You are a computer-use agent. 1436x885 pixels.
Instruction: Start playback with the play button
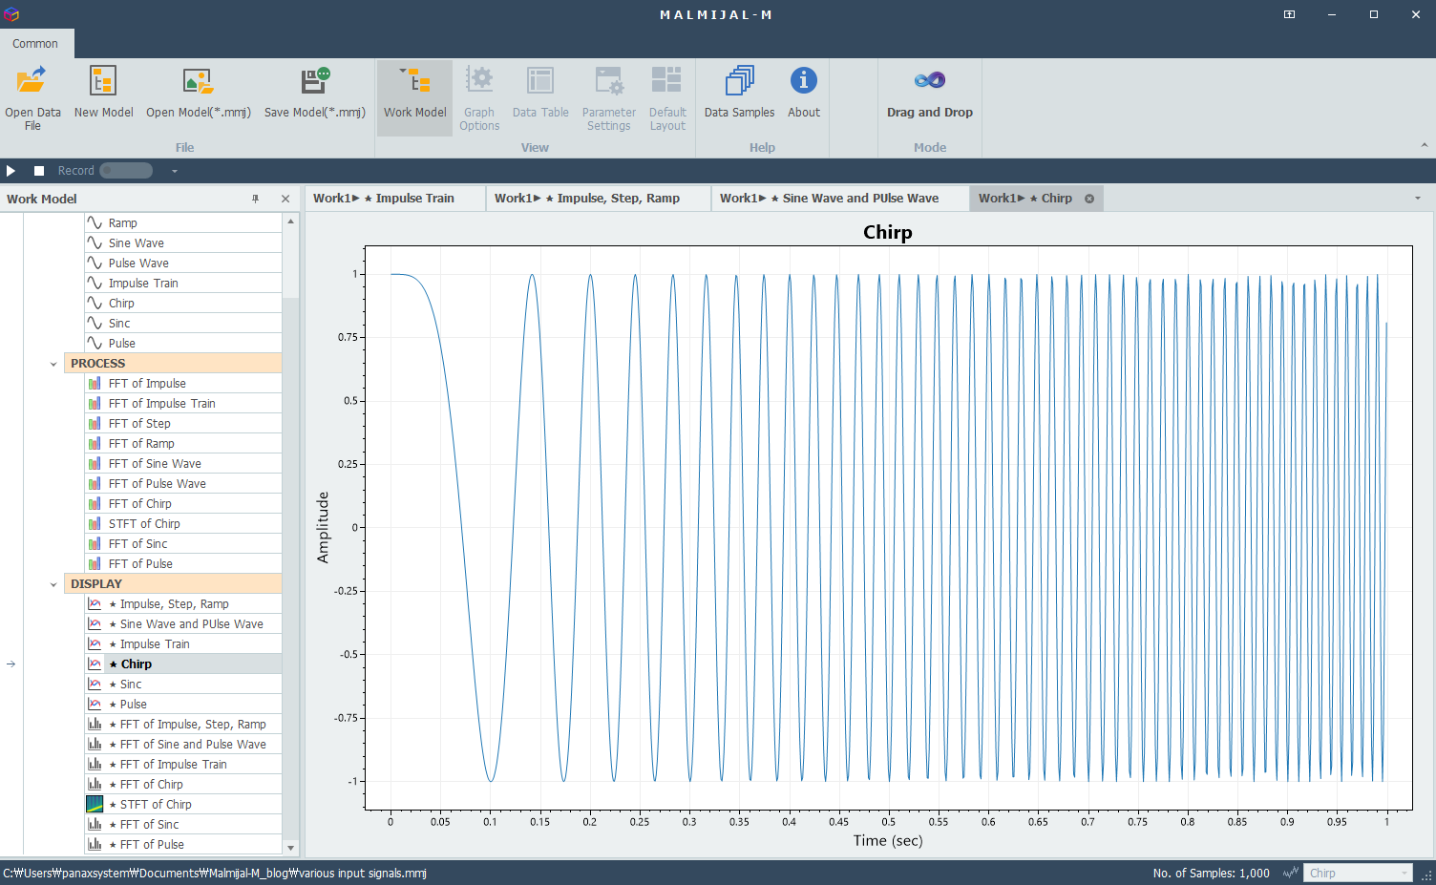(11, 171)
